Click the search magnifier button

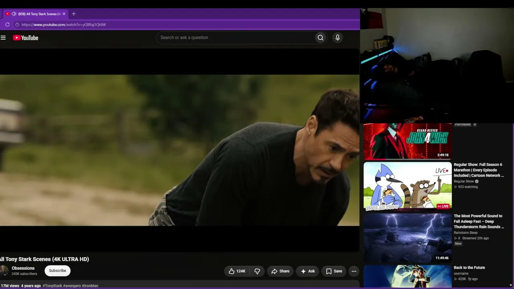coord(320,38)
